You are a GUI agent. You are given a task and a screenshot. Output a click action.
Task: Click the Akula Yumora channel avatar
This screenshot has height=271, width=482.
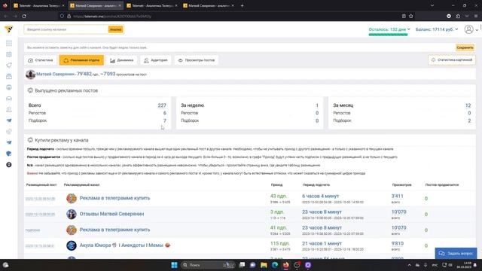point(72,245)
